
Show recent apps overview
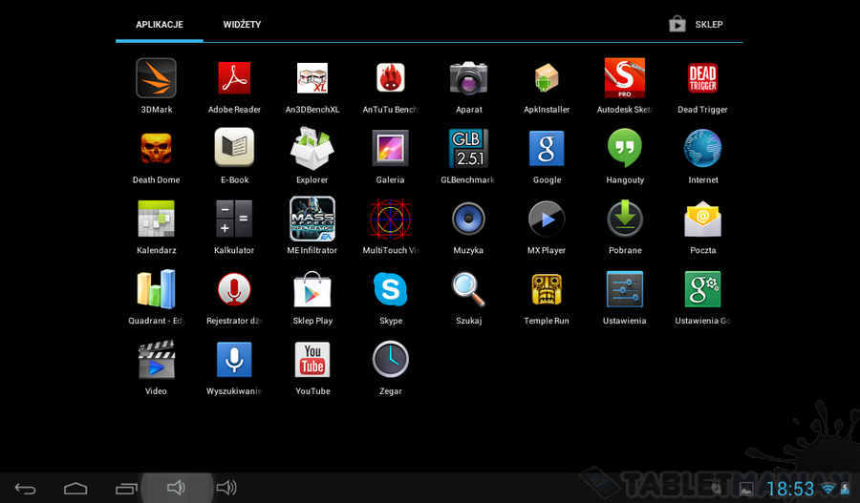pos(126,489)
